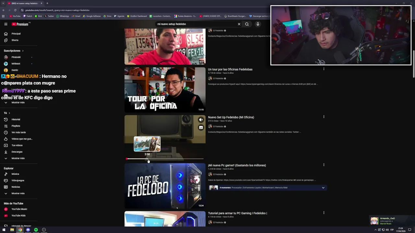Viewport: 415px width, 233px height.
Task: Toggle subtitles on the inline video preview
Action: 201,128
